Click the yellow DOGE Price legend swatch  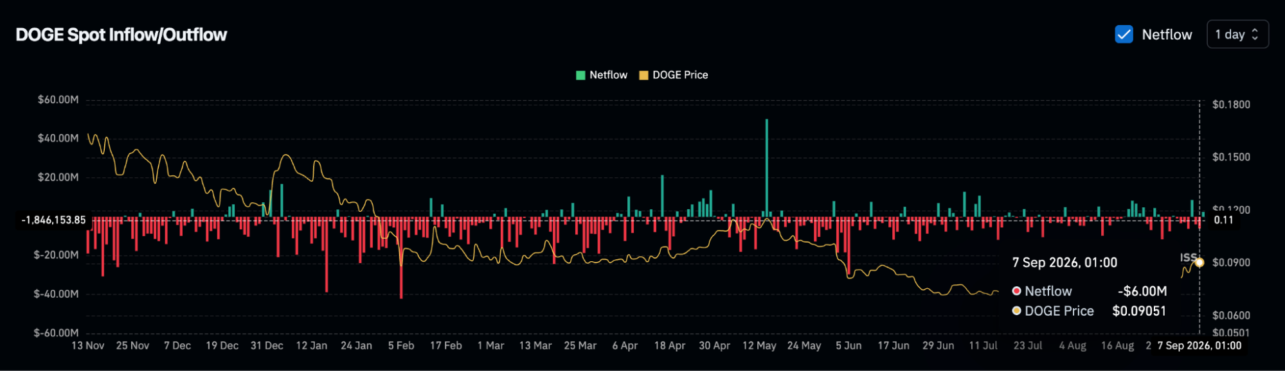[643, 75]
